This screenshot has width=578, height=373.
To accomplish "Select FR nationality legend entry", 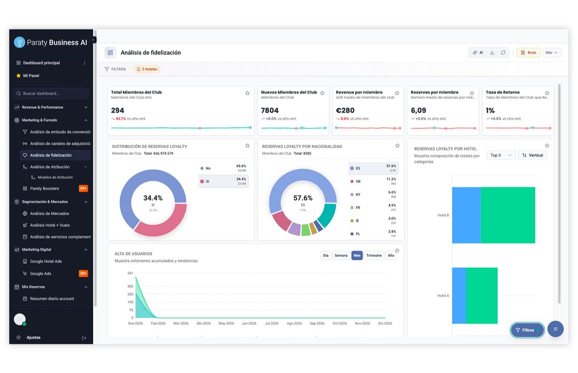I will click(373, 207).
